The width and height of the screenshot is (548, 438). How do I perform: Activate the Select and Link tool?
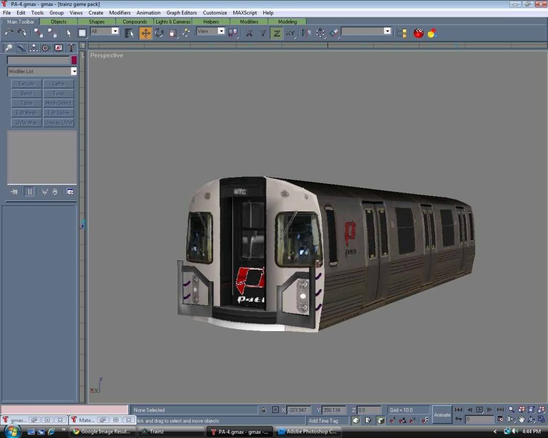click(x=39, y=33)
